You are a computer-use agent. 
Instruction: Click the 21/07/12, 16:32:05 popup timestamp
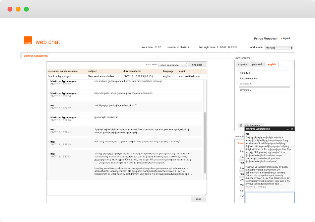[x=256, y=187]
